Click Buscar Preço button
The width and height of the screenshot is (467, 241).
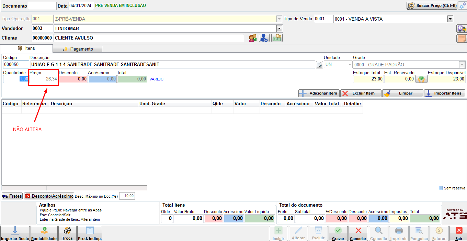click(x=432, y=6)
